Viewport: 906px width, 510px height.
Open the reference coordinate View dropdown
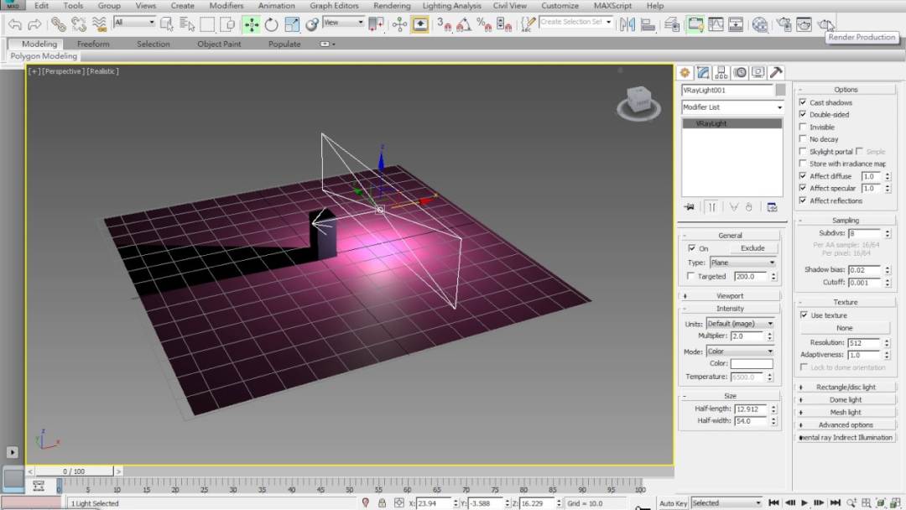[343, 23]
